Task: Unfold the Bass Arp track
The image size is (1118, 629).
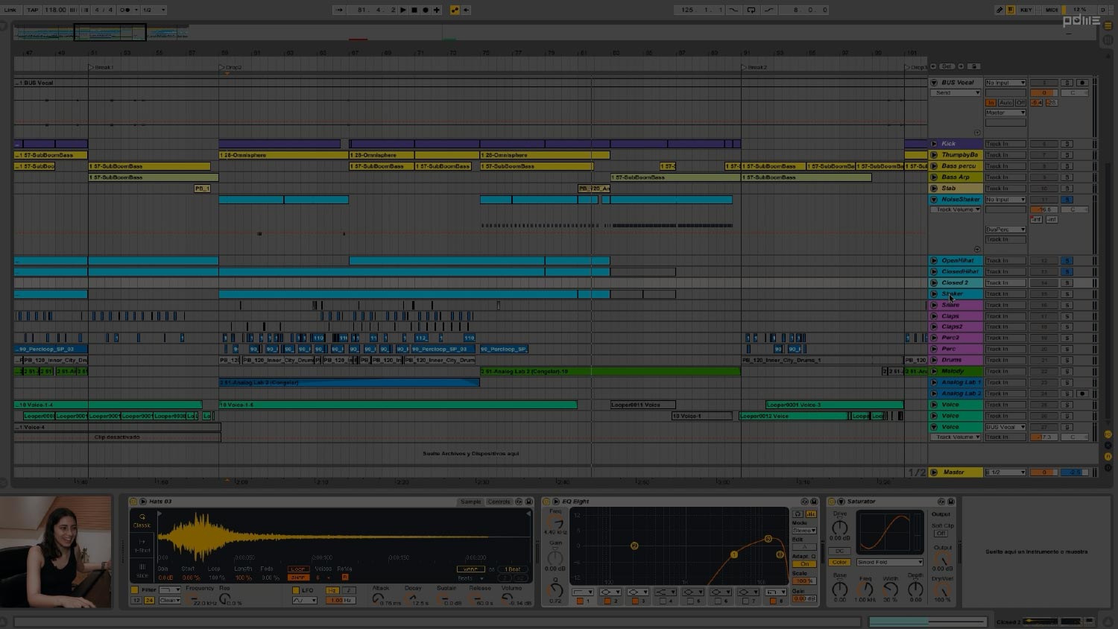Action: pos(934,177)
